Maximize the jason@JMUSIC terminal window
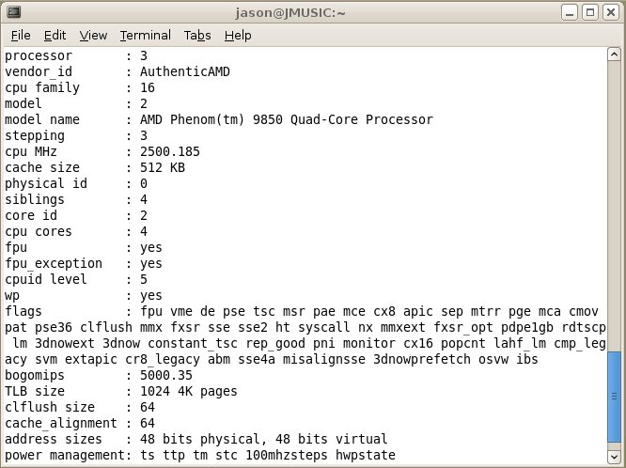The width and height of the screenshot is (626, 468). [590, 12]
